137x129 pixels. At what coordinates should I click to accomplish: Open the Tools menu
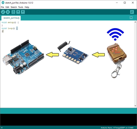21,7
